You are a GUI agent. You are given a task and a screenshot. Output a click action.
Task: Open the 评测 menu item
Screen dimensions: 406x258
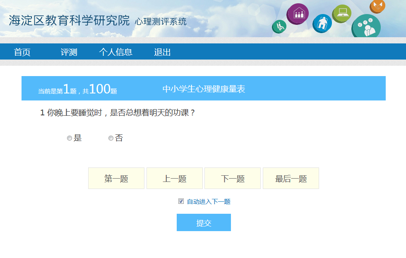coord(69,52)
